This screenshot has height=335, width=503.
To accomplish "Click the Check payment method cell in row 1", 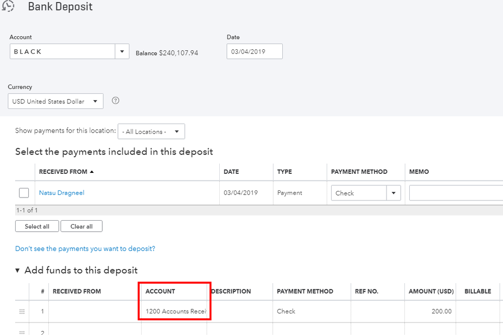I will point(311,311).
